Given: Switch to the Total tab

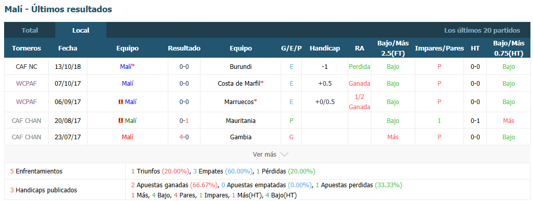Looking at the screenshot, I should (x=30, y=30).
